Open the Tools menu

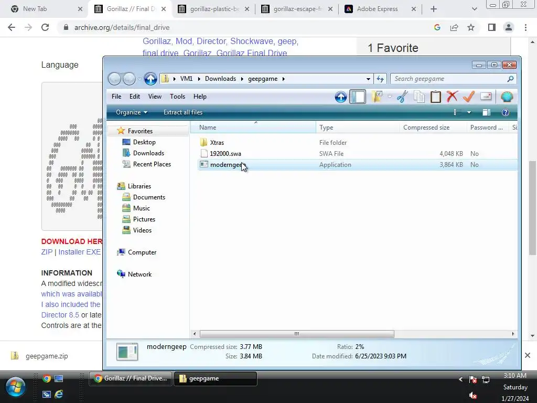click(177, 97)
